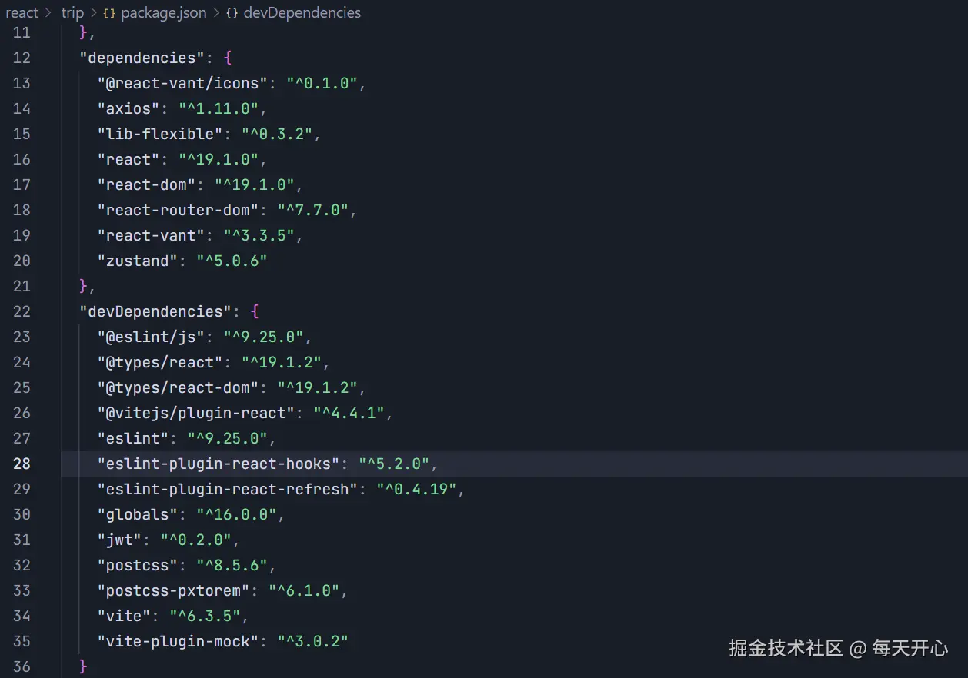Click the braces icon before devDependencies breadcrumb
This screenshot has height=678, width=968.
point(232,13)
